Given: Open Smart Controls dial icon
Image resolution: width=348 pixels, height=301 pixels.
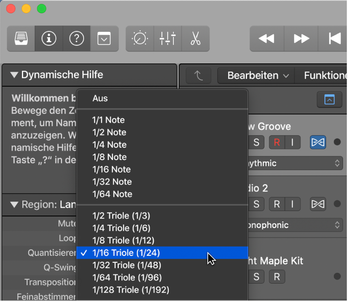Looking at the screenshot, I should (139, 39).
